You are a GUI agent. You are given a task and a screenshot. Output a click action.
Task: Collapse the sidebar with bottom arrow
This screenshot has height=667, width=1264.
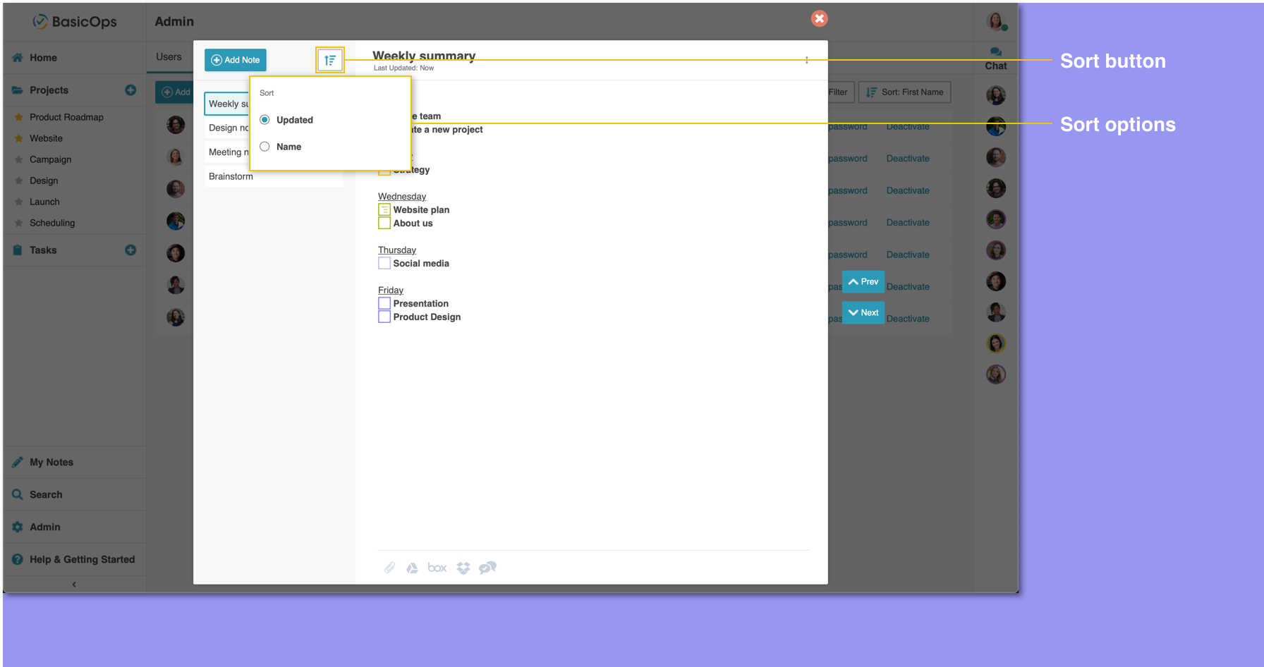(74, 585)
